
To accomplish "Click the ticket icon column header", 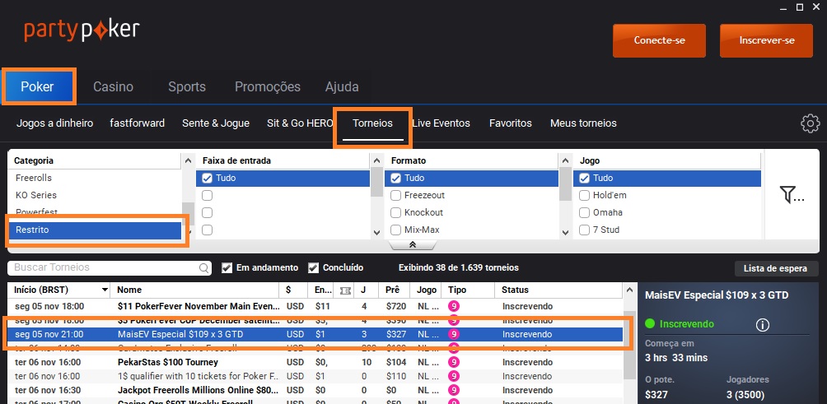I will coord(345,290).
